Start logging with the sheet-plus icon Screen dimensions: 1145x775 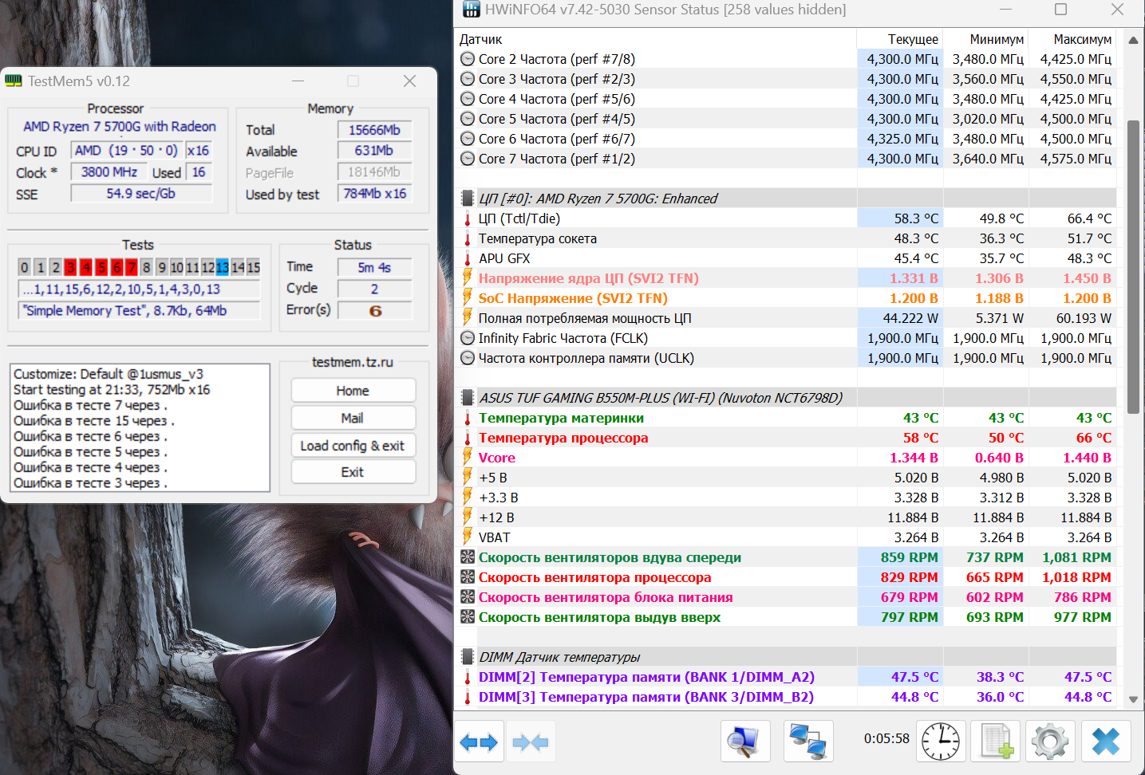click(996, 742)
